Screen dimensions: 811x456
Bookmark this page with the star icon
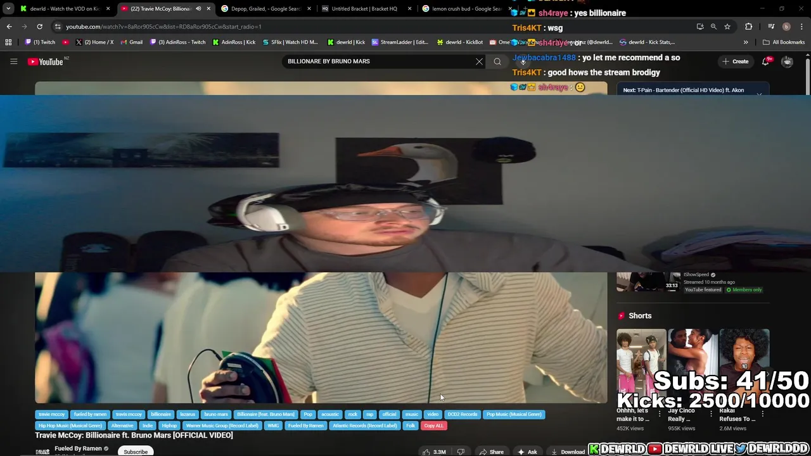[727, 27]
